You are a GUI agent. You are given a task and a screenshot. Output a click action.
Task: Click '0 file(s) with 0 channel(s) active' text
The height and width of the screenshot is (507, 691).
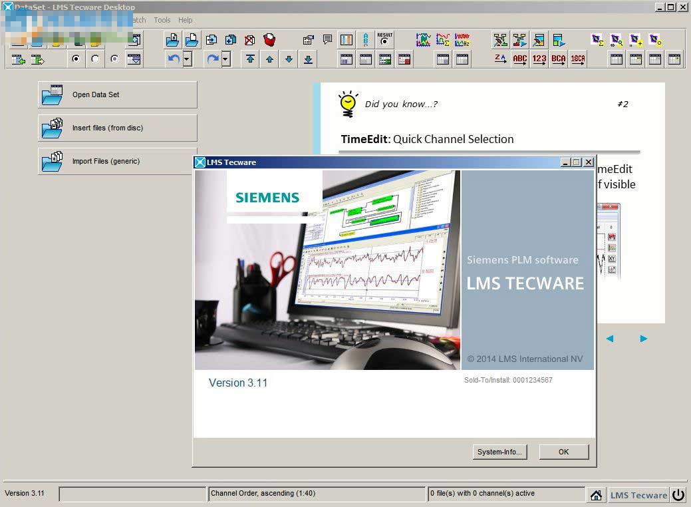tap(483, 493)
